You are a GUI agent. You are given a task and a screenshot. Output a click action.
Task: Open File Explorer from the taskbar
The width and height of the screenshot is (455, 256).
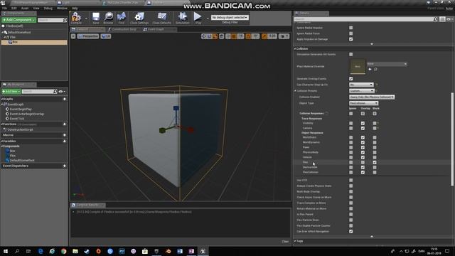pos(75,251)
